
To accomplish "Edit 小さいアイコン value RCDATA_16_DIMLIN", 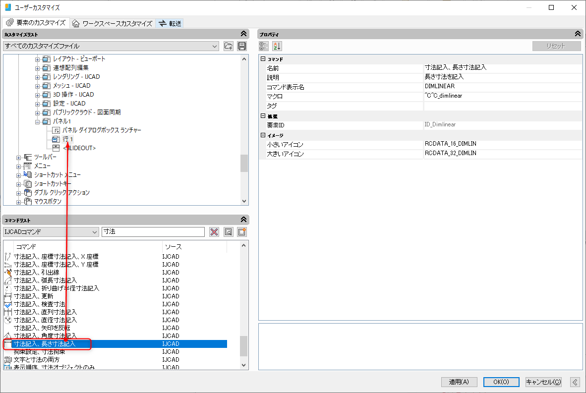I will (503, 144).
